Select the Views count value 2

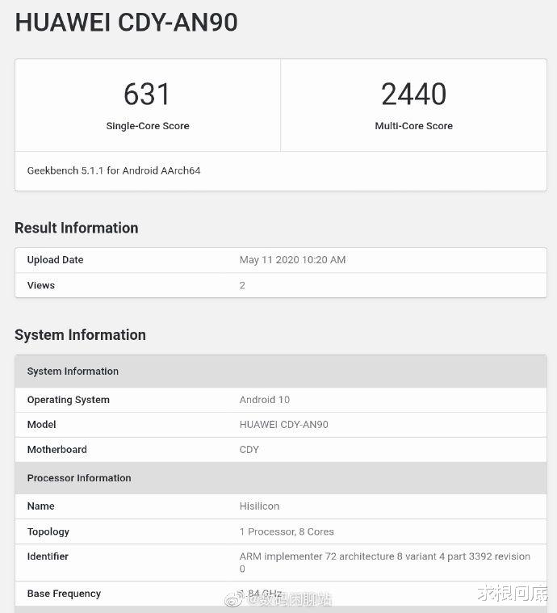coord(242,285)
